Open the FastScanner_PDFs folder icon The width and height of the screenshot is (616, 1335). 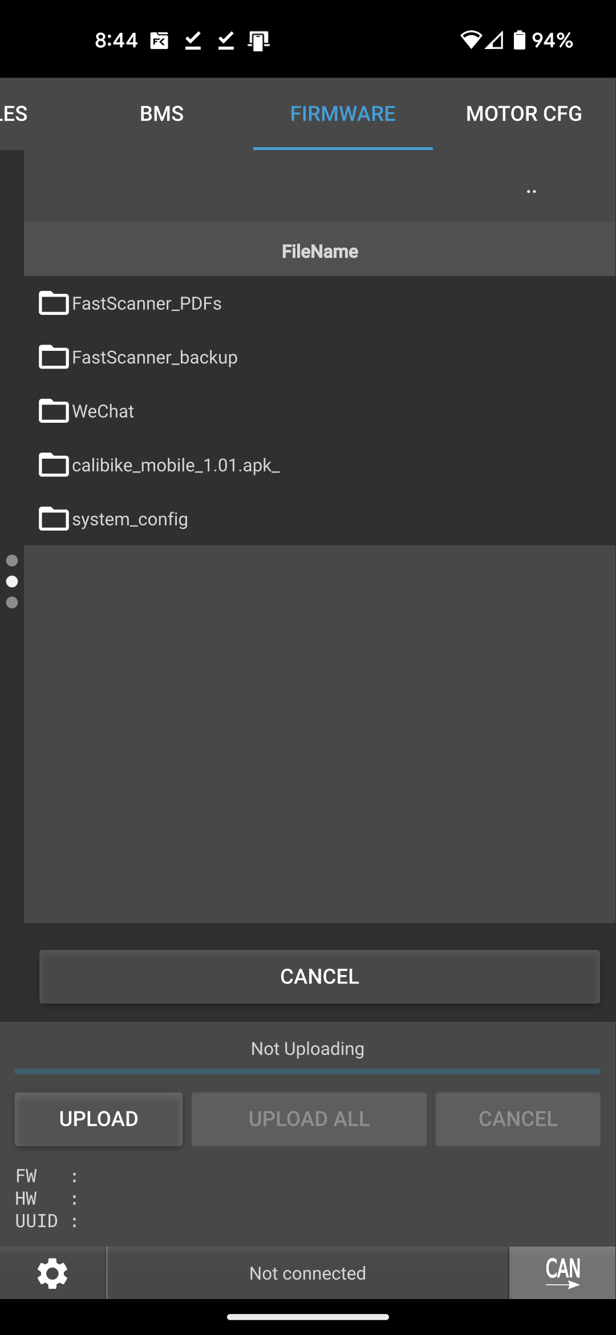(54, 303)
